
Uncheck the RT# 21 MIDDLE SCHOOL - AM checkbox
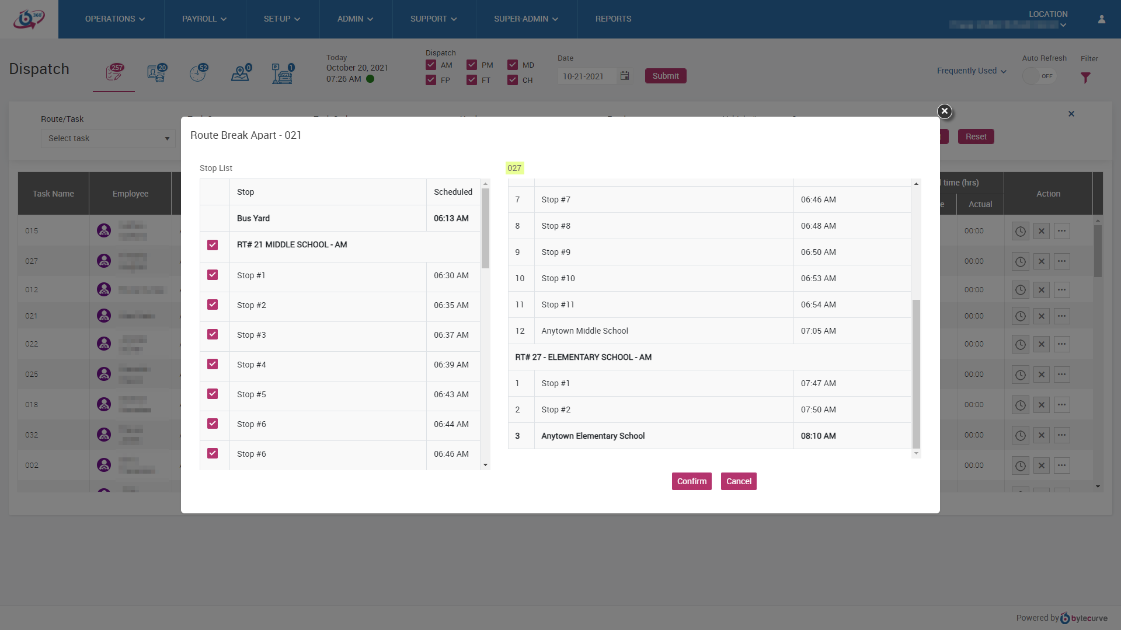tap(213, 245)
